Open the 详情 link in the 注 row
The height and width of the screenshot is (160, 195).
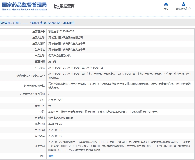[51, 156]
